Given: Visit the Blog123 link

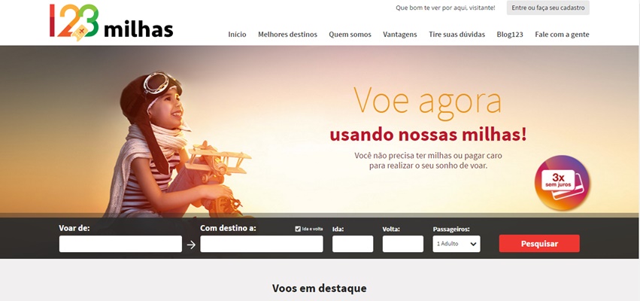Looking at the screenshot, I should point(510,35).
